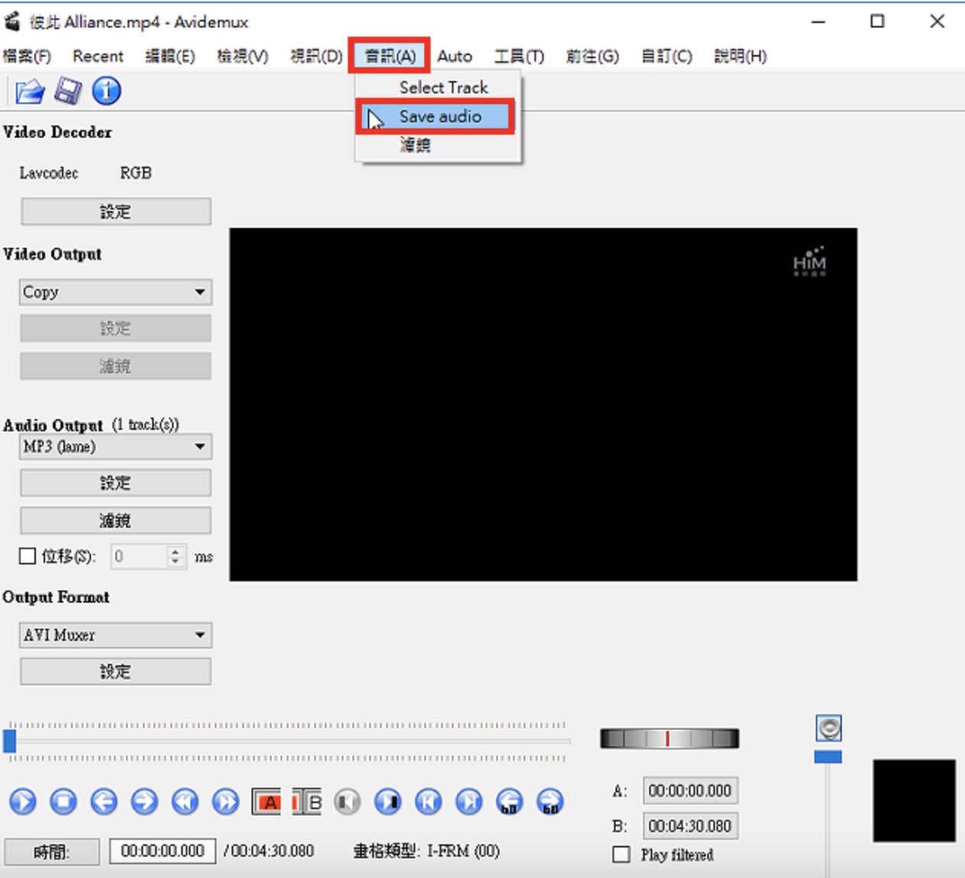Search for the next black frame
Screen dimensions: 965x878
(x=388, y=802)
